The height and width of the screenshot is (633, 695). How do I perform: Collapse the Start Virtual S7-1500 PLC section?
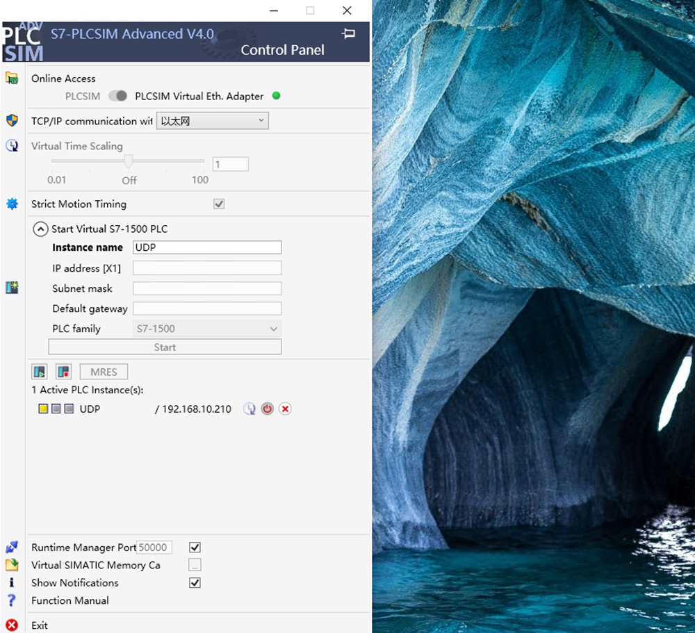tap(40, 229)
